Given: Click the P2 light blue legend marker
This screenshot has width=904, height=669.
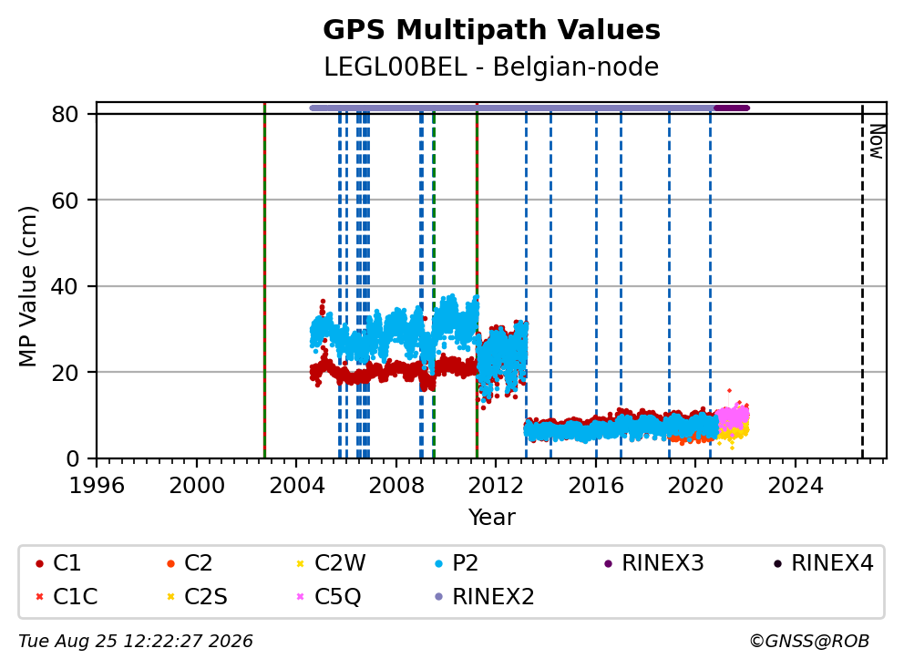Looking at the screenshot, I should 438,563.
